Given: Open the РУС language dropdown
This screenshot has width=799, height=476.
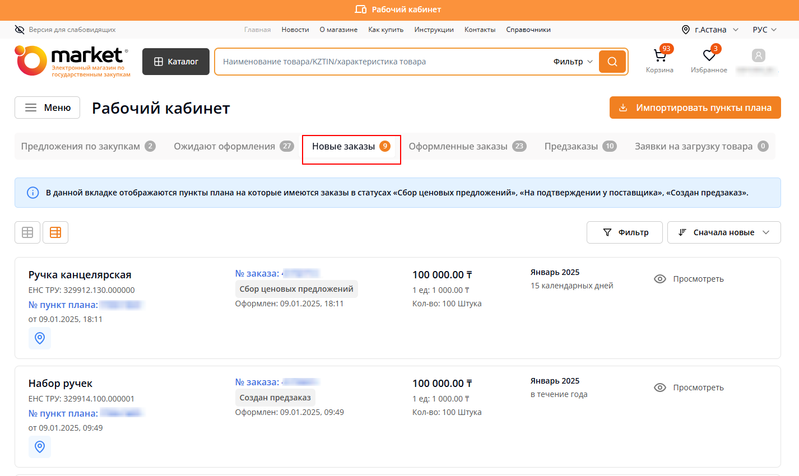Looking at the screenshot, I should (x=764, y=30).
